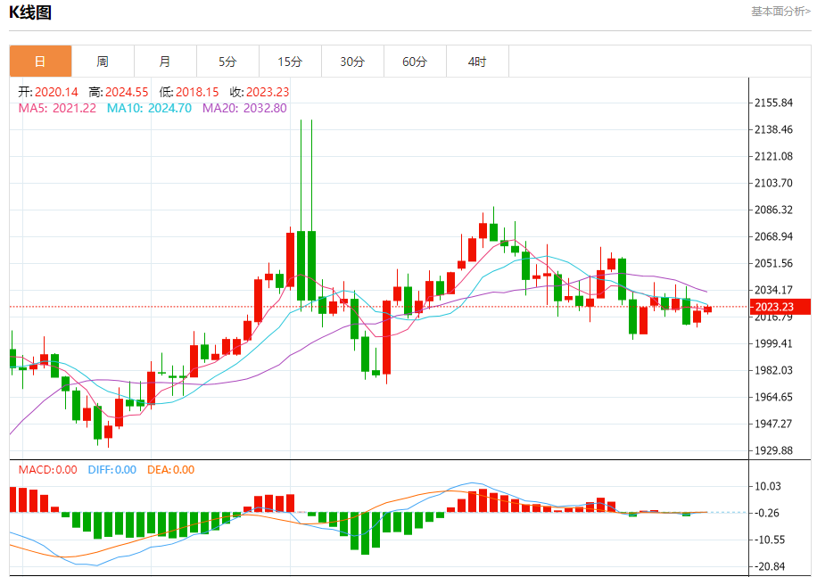Click the 2103.70 price axis label
The image size is (817, 577).
click(774, 183)
